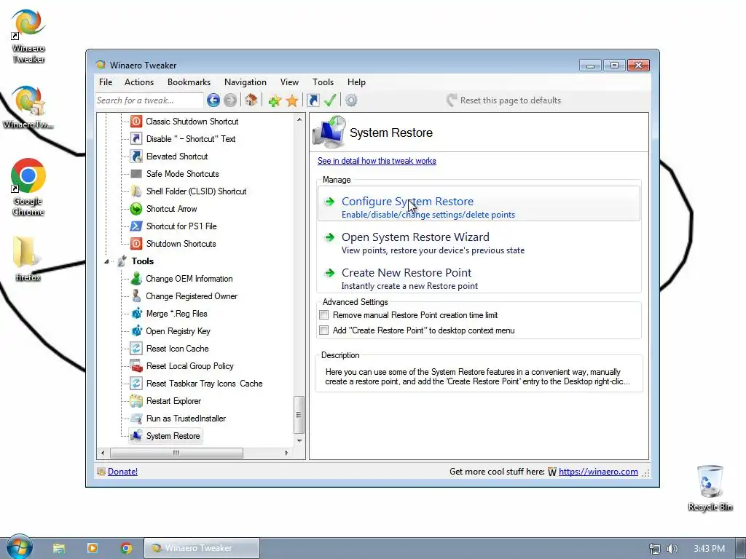
Task: Open the View menu
Action: 289,82
